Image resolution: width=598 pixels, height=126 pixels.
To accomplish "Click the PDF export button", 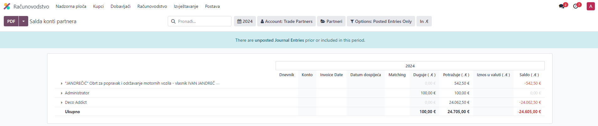I will pos(11,21).
